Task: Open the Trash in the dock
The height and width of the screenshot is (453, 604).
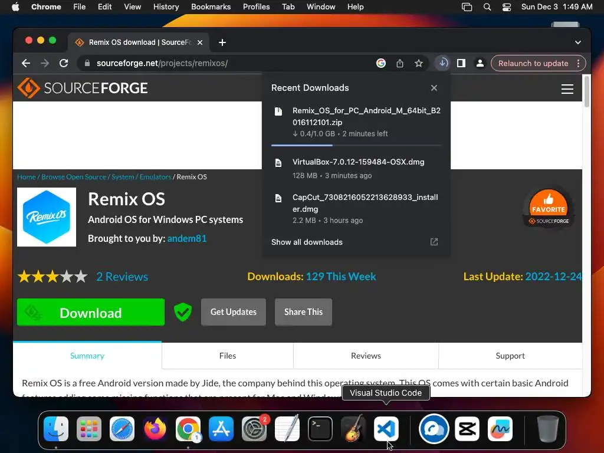Action: [547, 429]
